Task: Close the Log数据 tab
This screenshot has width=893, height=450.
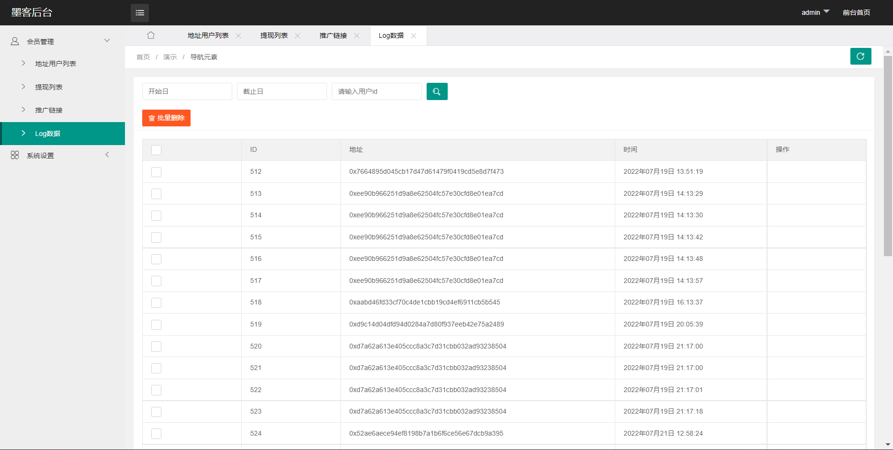Action: pos(414,36)
